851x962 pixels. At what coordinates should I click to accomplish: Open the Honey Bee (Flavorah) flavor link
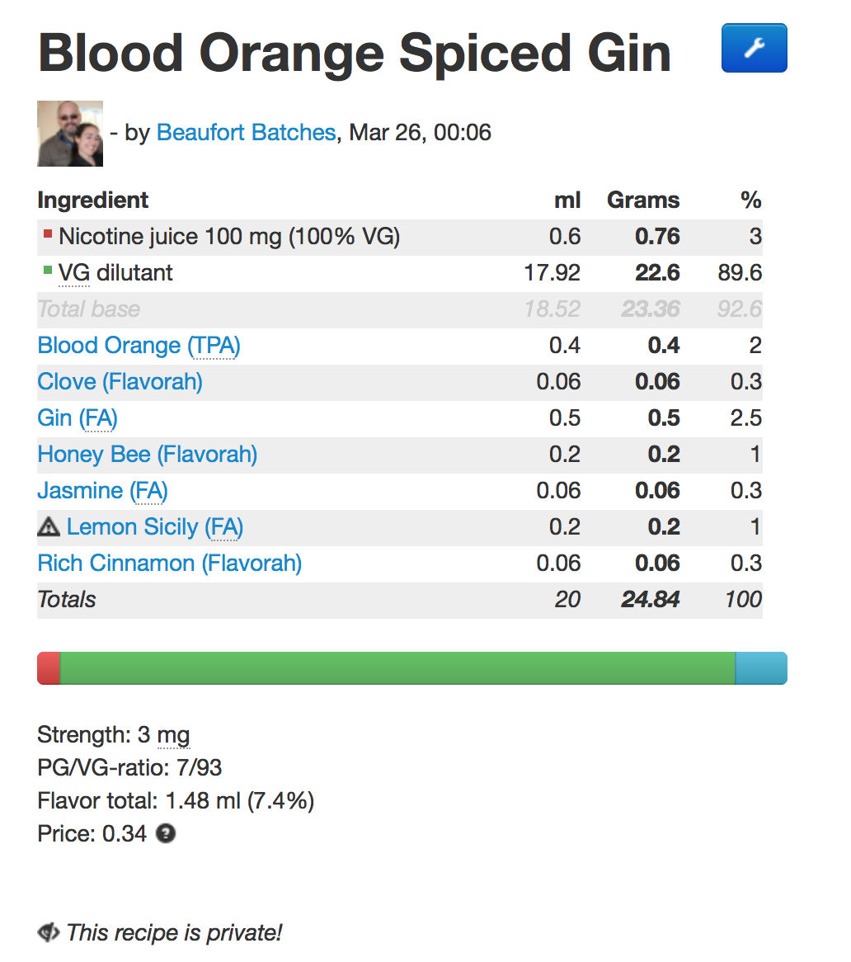coord(147,454)
